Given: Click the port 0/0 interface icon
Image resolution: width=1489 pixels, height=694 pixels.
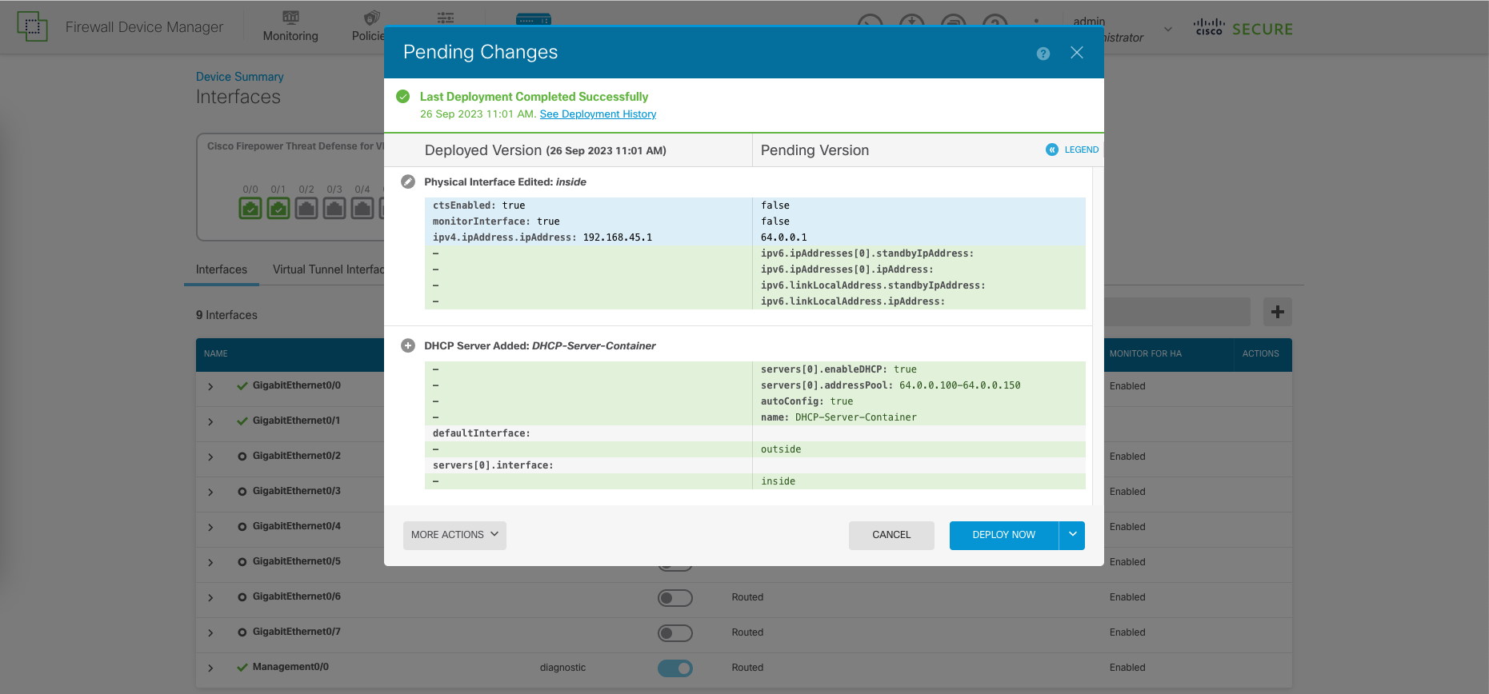Looking at the screenshot, I should coord(250,209).
